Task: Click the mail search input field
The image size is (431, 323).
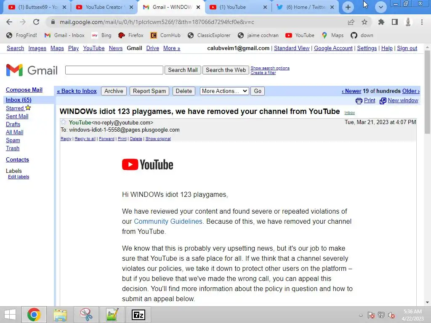Action: click(x=114, y=70)
